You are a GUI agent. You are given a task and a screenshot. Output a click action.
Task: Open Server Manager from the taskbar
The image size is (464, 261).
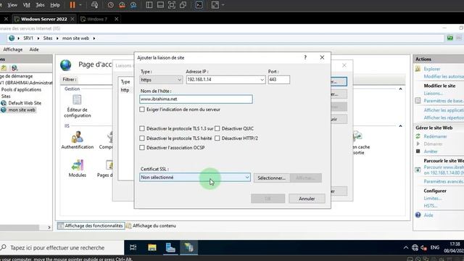[170, 247]
